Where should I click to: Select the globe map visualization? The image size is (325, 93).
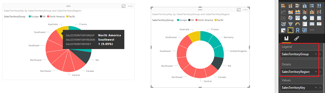[305, 18]
